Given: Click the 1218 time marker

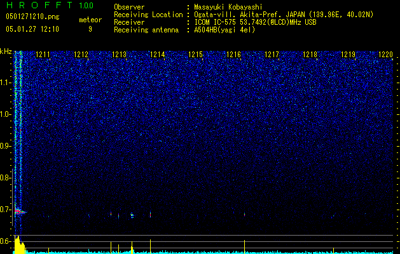Looking at the screenshot, I should 310,55.
